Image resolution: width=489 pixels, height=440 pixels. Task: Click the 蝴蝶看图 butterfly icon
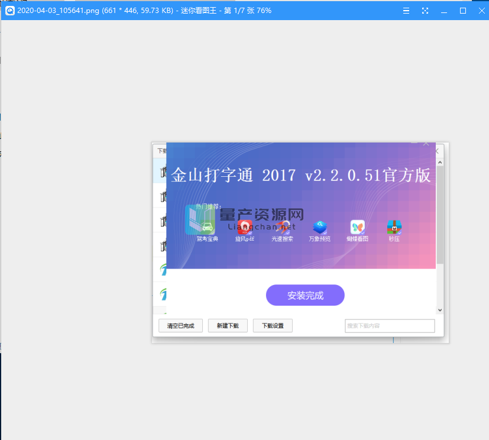pyautogui.click(x=357, y=227)
